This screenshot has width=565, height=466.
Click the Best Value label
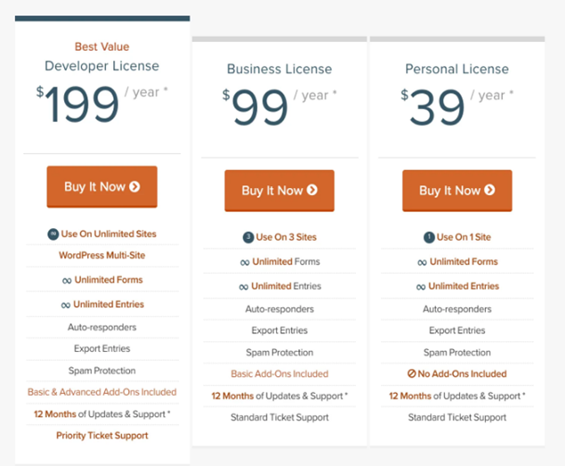point(102,46)
